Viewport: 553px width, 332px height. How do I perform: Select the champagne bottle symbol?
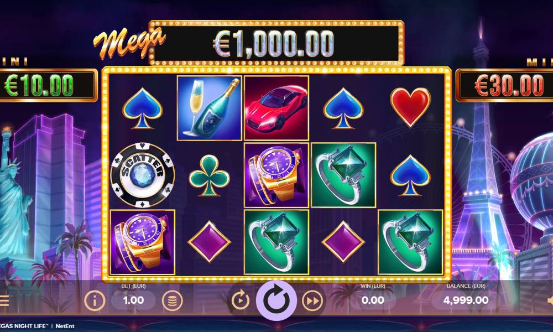209,108
